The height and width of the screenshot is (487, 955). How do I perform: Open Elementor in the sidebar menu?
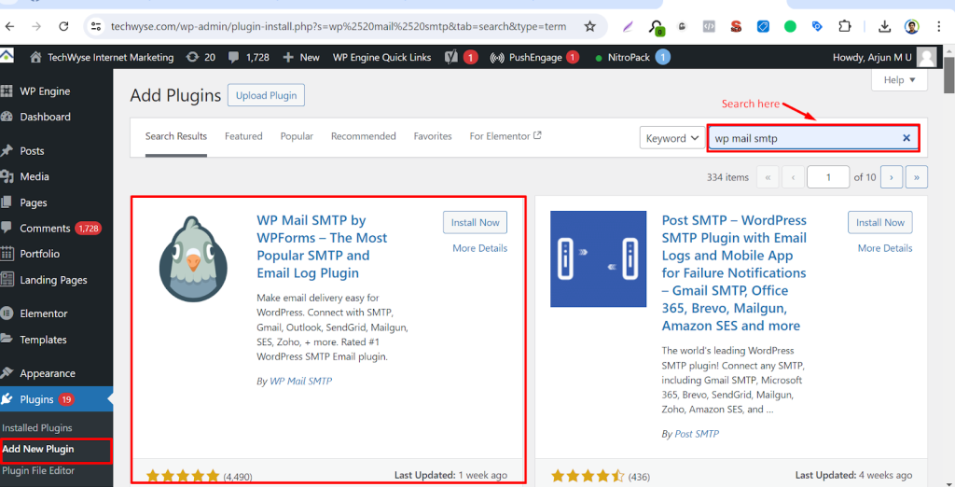44,313
